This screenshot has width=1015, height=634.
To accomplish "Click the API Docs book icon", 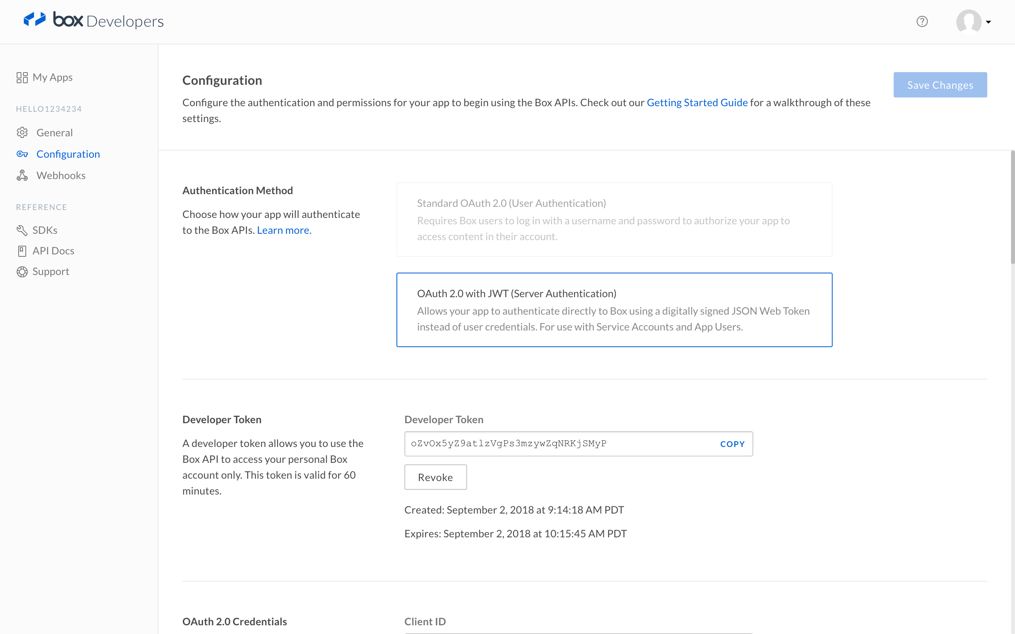I will (x=22, y=251).
